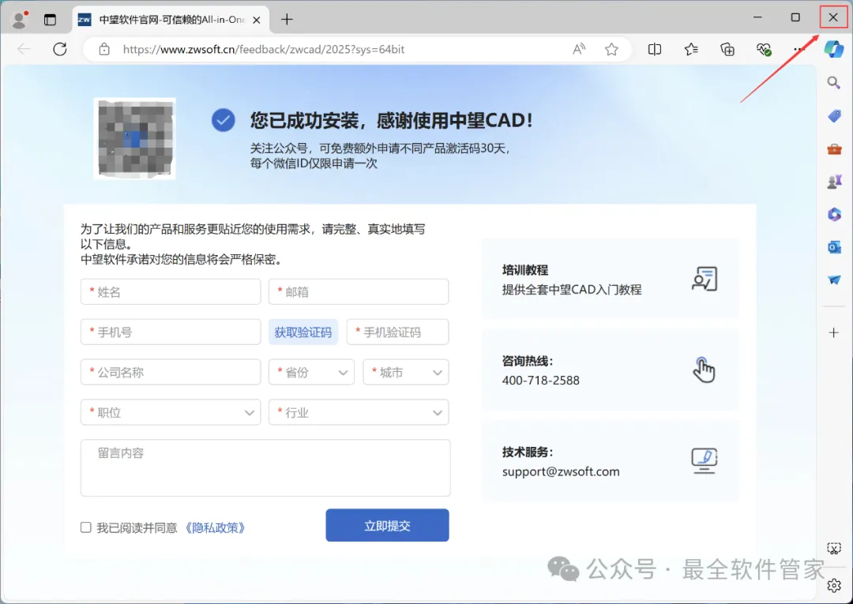Launch Copilot from sidebar top

pos(833,50)
